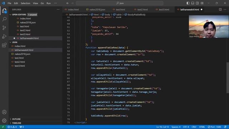Image resolution: width=229 pixels, height=129 pixels.
Task: Switch to the test3.html tab
Action: coord(164,10)
